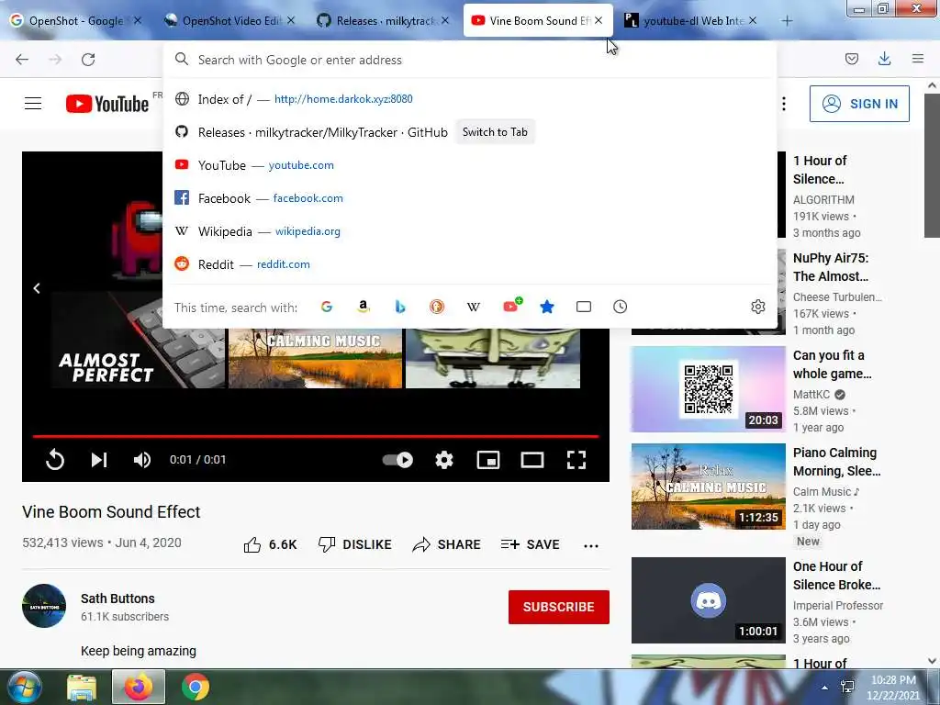
Task: Search this time with Bing icon
Action: pos(400,307)
